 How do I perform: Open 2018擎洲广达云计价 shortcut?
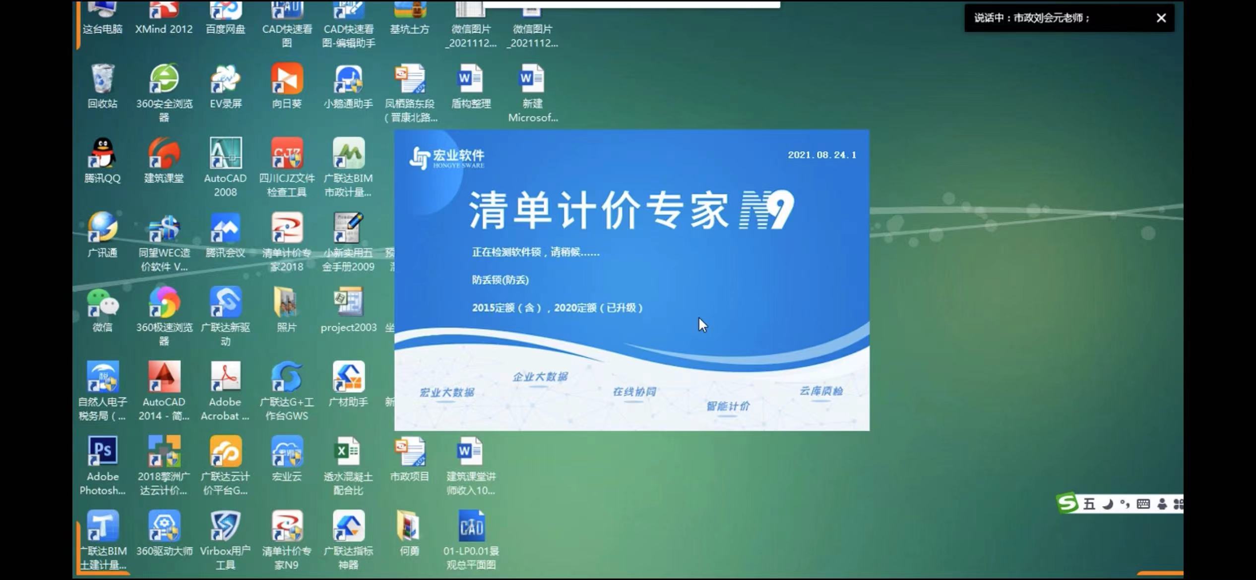(164, 466)
